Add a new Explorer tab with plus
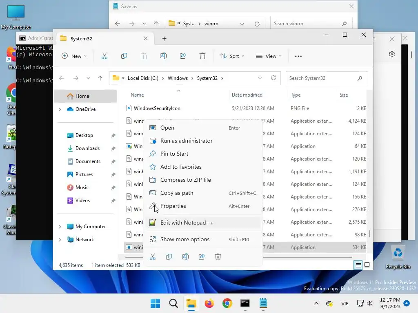418x313 pixels. [164, 39]
